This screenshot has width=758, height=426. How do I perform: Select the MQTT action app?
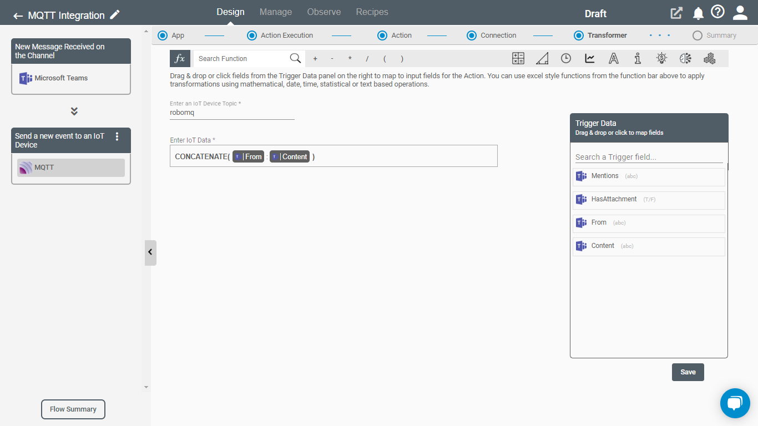pos(71,168)
